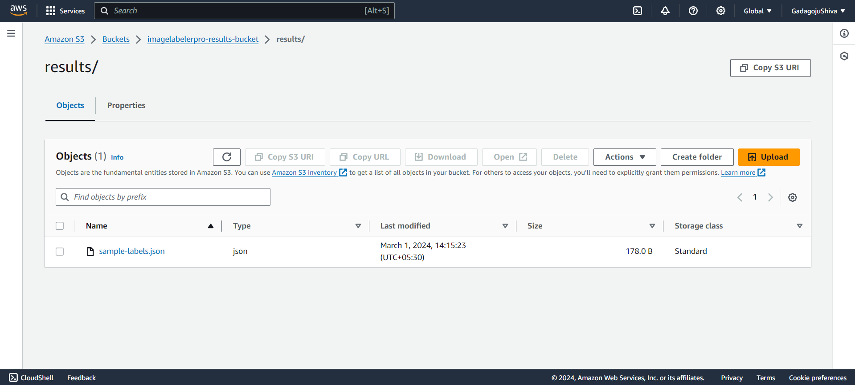Open the sample-labels.json object link
Image resolution: width=855 pixels, height=385 pixels.
pyautogui.click(x=132, y=251)
